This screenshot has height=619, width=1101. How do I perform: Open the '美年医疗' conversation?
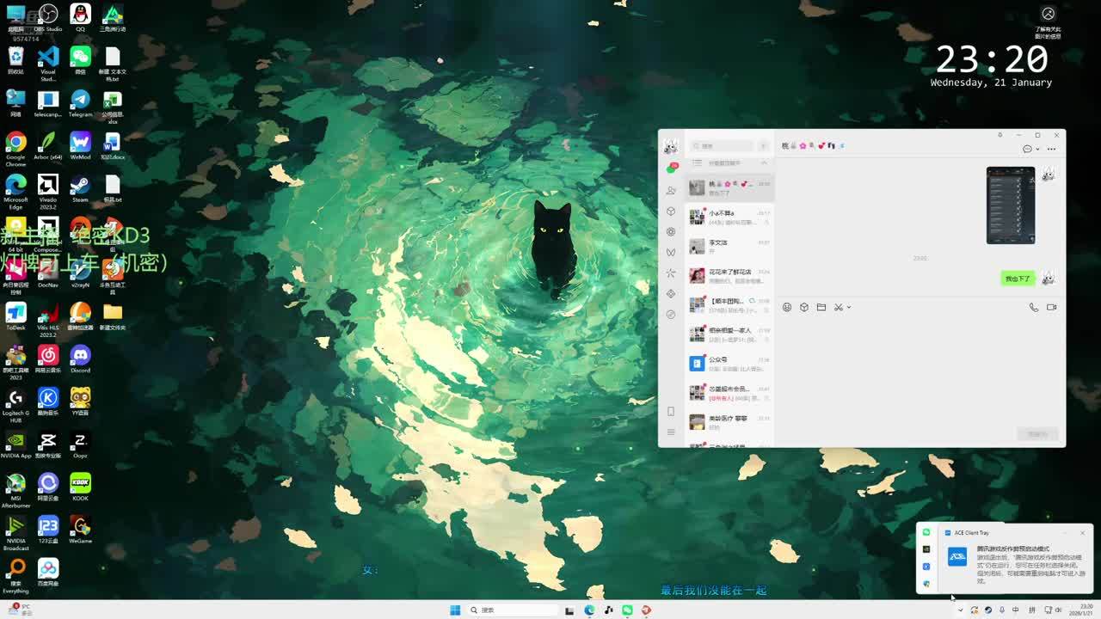pos(729,422)
